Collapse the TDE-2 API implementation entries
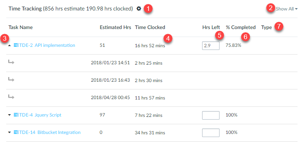301x144 pixels. pyautogui.click(x=10, y=46)
